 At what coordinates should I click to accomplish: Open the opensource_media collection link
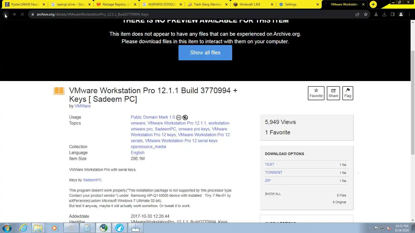[148, 147]
